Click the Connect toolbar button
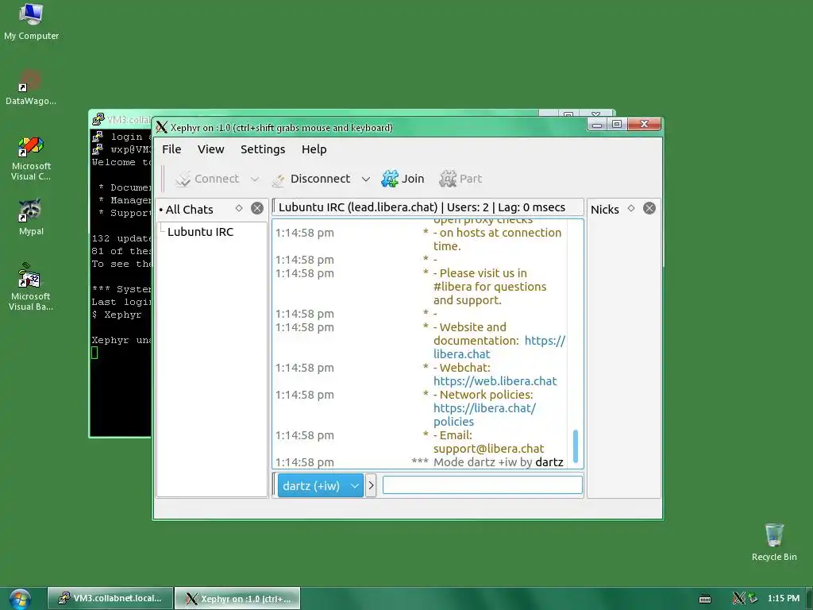 tap(207, 179)
